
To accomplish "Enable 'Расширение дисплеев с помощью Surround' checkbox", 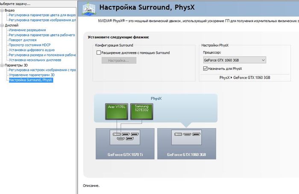I will (99, 53).
